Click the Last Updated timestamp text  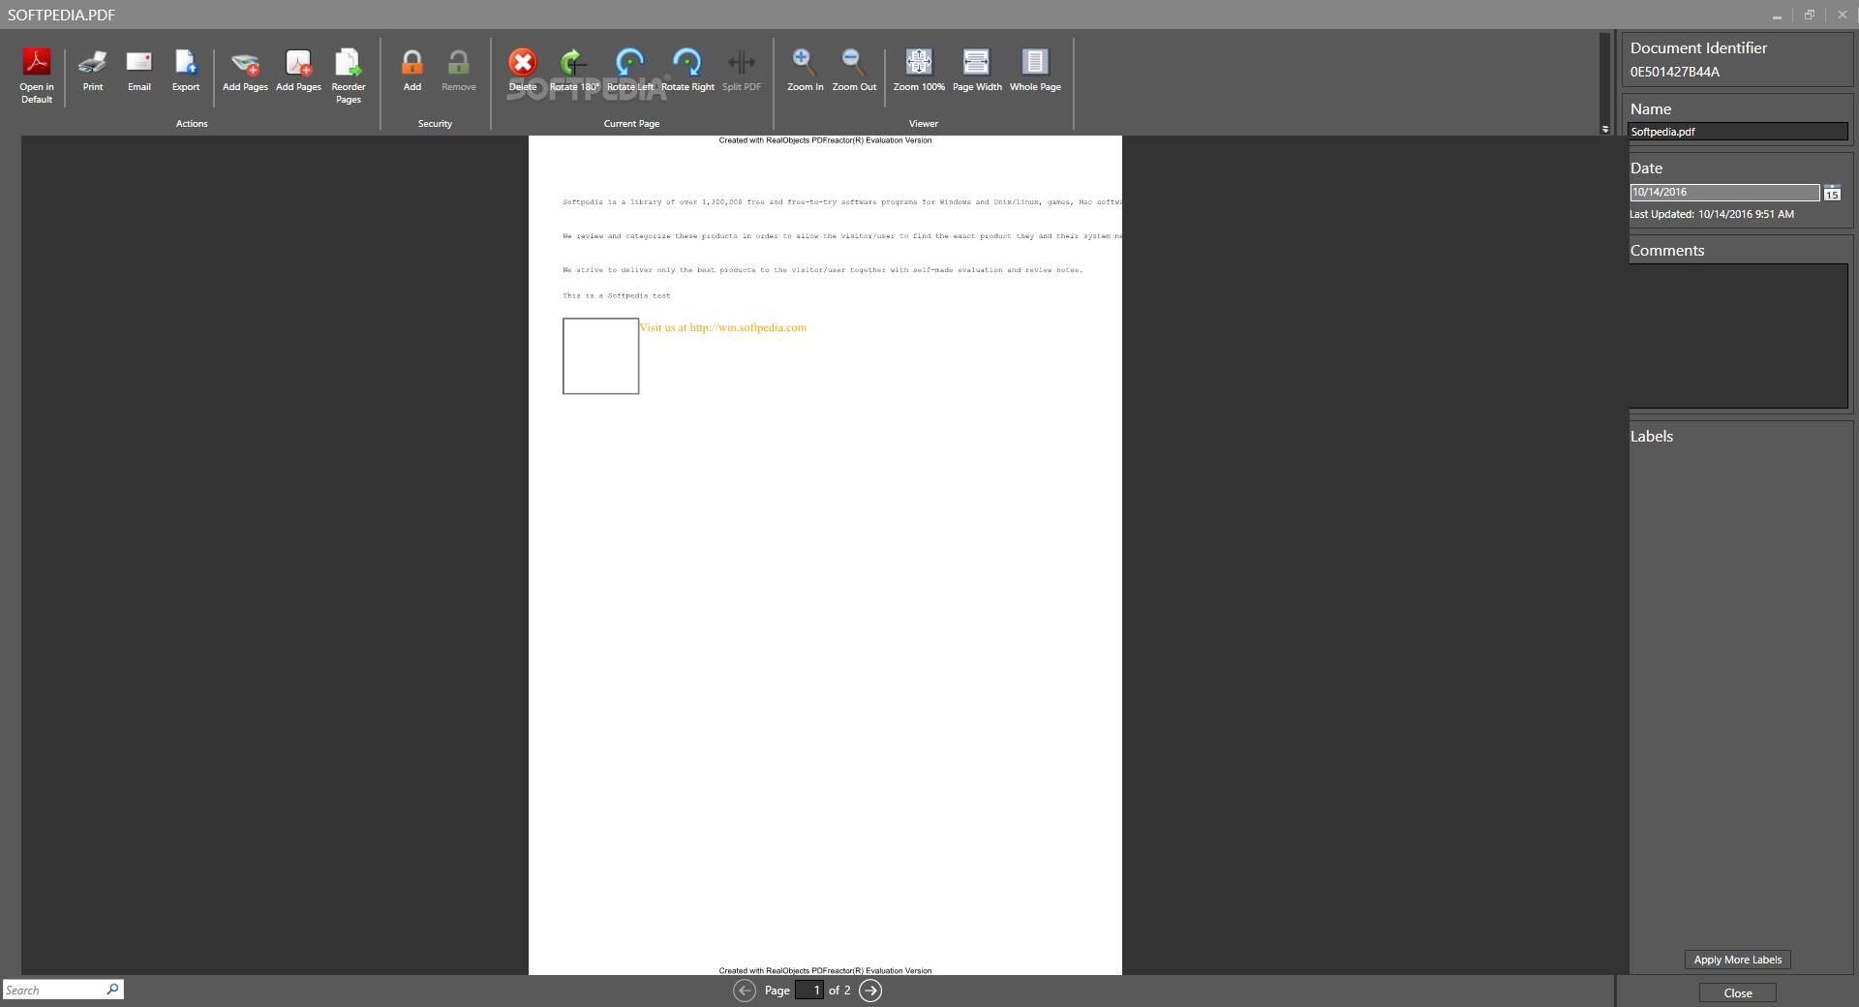click(x=1711, y=215)
